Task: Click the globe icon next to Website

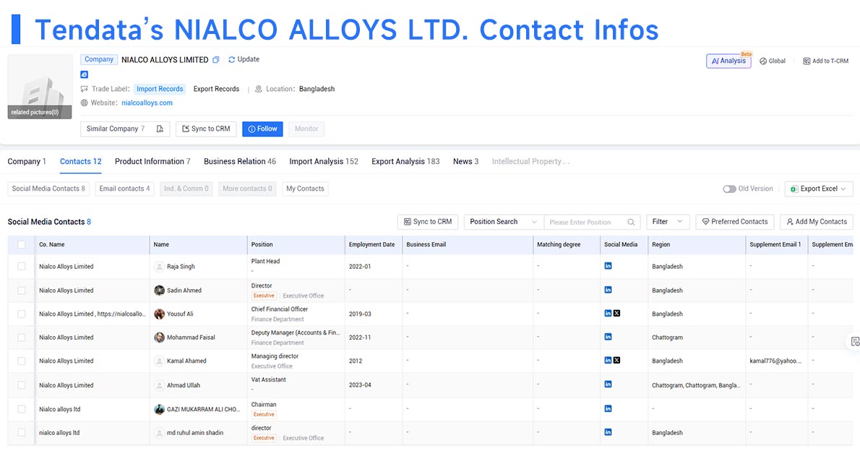Action: [x=84, y=103]
